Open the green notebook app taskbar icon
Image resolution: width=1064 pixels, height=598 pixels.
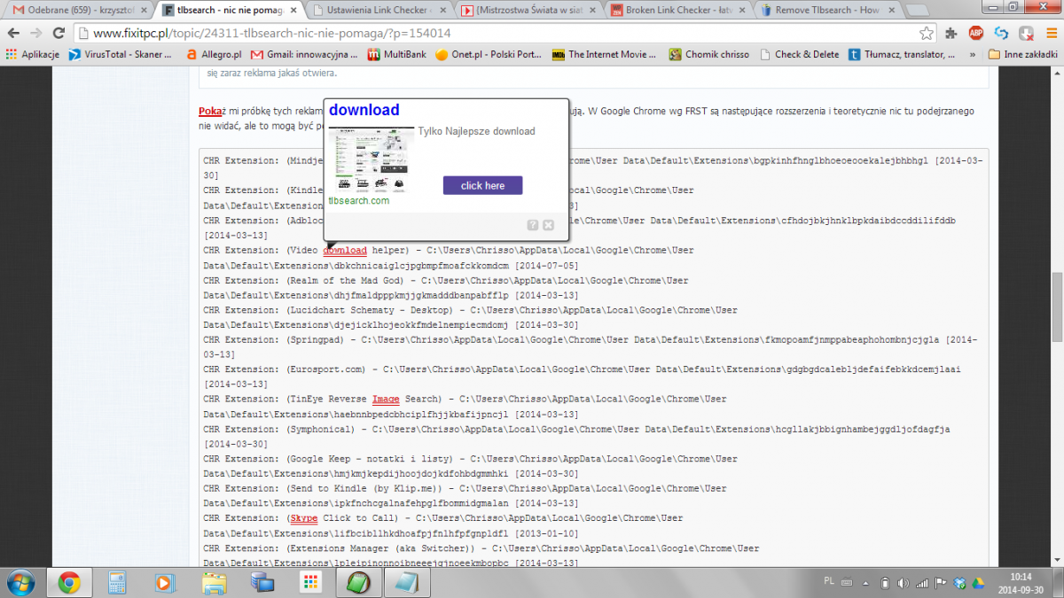click(358, 582)
